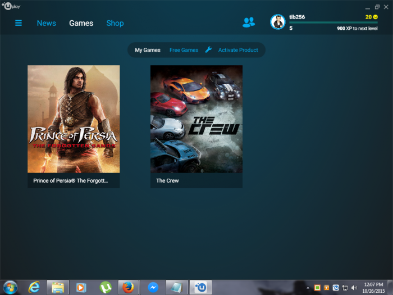
Task: Open the Windows Start button
Action: coord(10,288)
